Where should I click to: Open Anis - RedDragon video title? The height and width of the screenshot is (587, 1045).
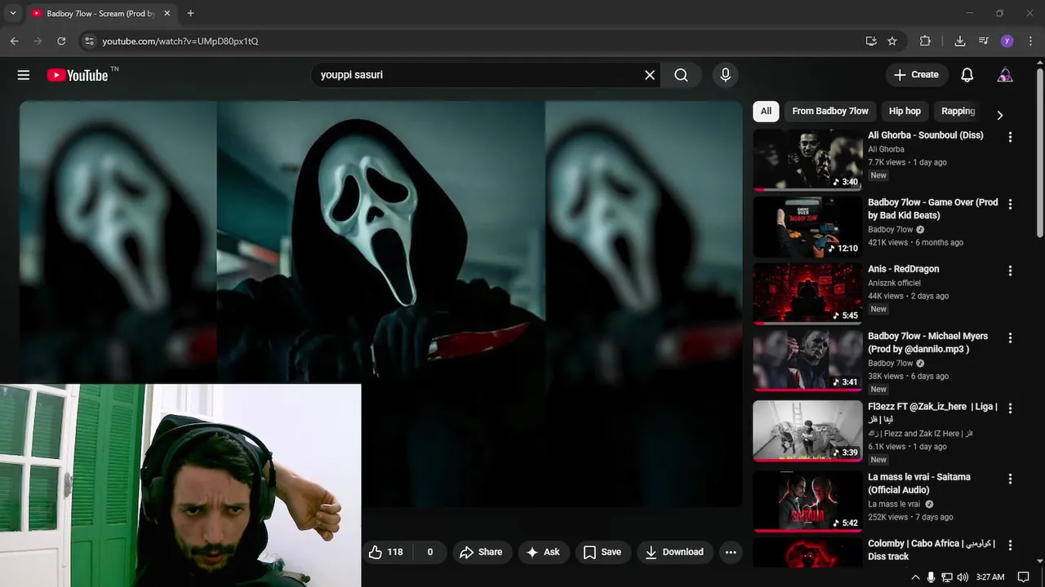pyautogui.click(x=903, y=269)
